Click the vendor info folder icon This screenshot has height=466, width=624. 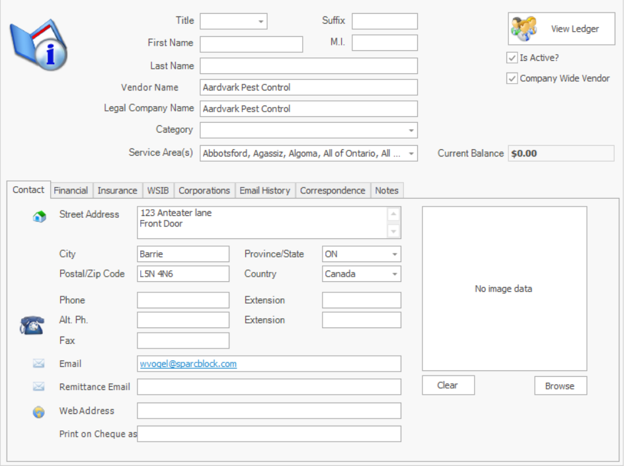(x=38, y=45)
